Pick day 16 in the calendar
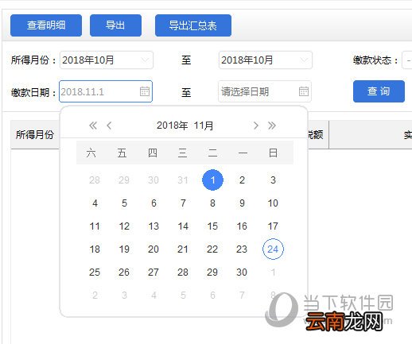This screenshot has height=344, width=412. click(x=242, y=226)
